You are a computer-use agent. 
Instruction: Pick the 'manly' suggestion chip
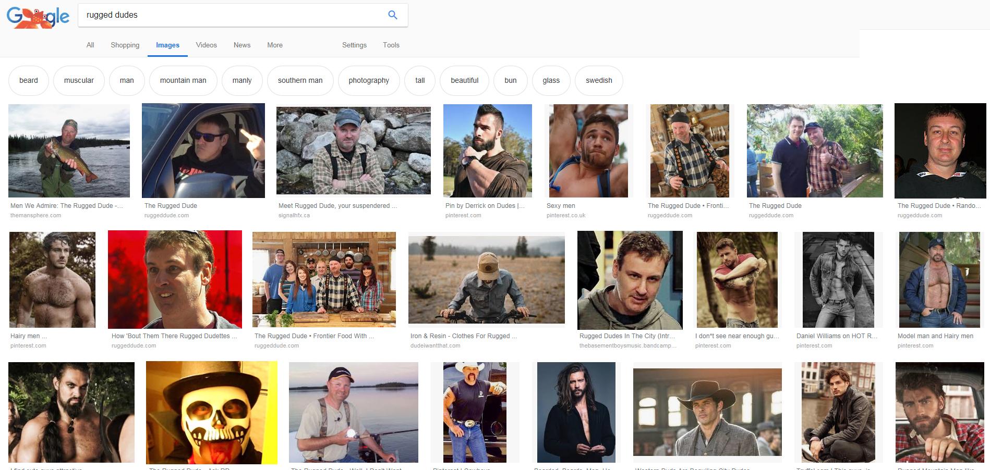242,80
